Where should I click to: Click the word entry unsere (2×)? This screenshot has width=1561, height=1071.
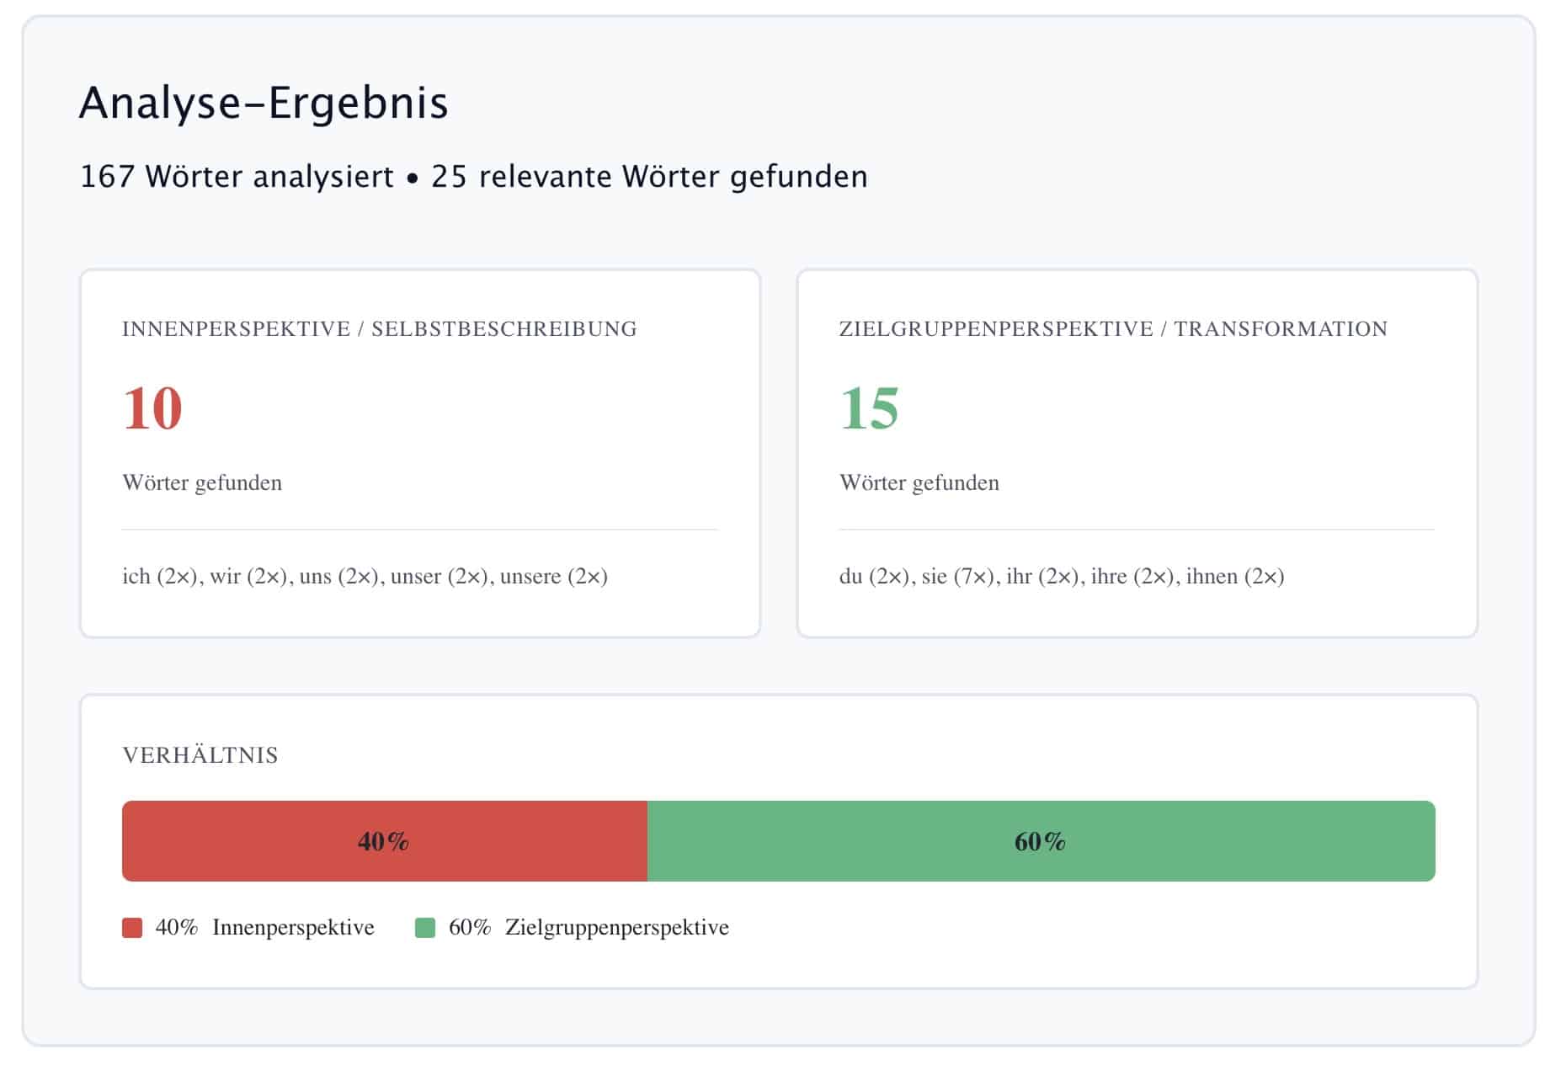coord(555,577)
